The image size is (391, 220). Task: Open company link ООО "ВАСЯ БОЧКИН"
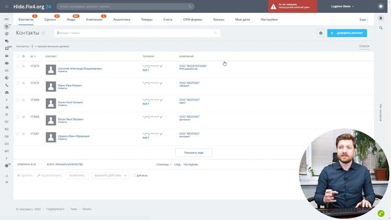(x=193, y=66)
